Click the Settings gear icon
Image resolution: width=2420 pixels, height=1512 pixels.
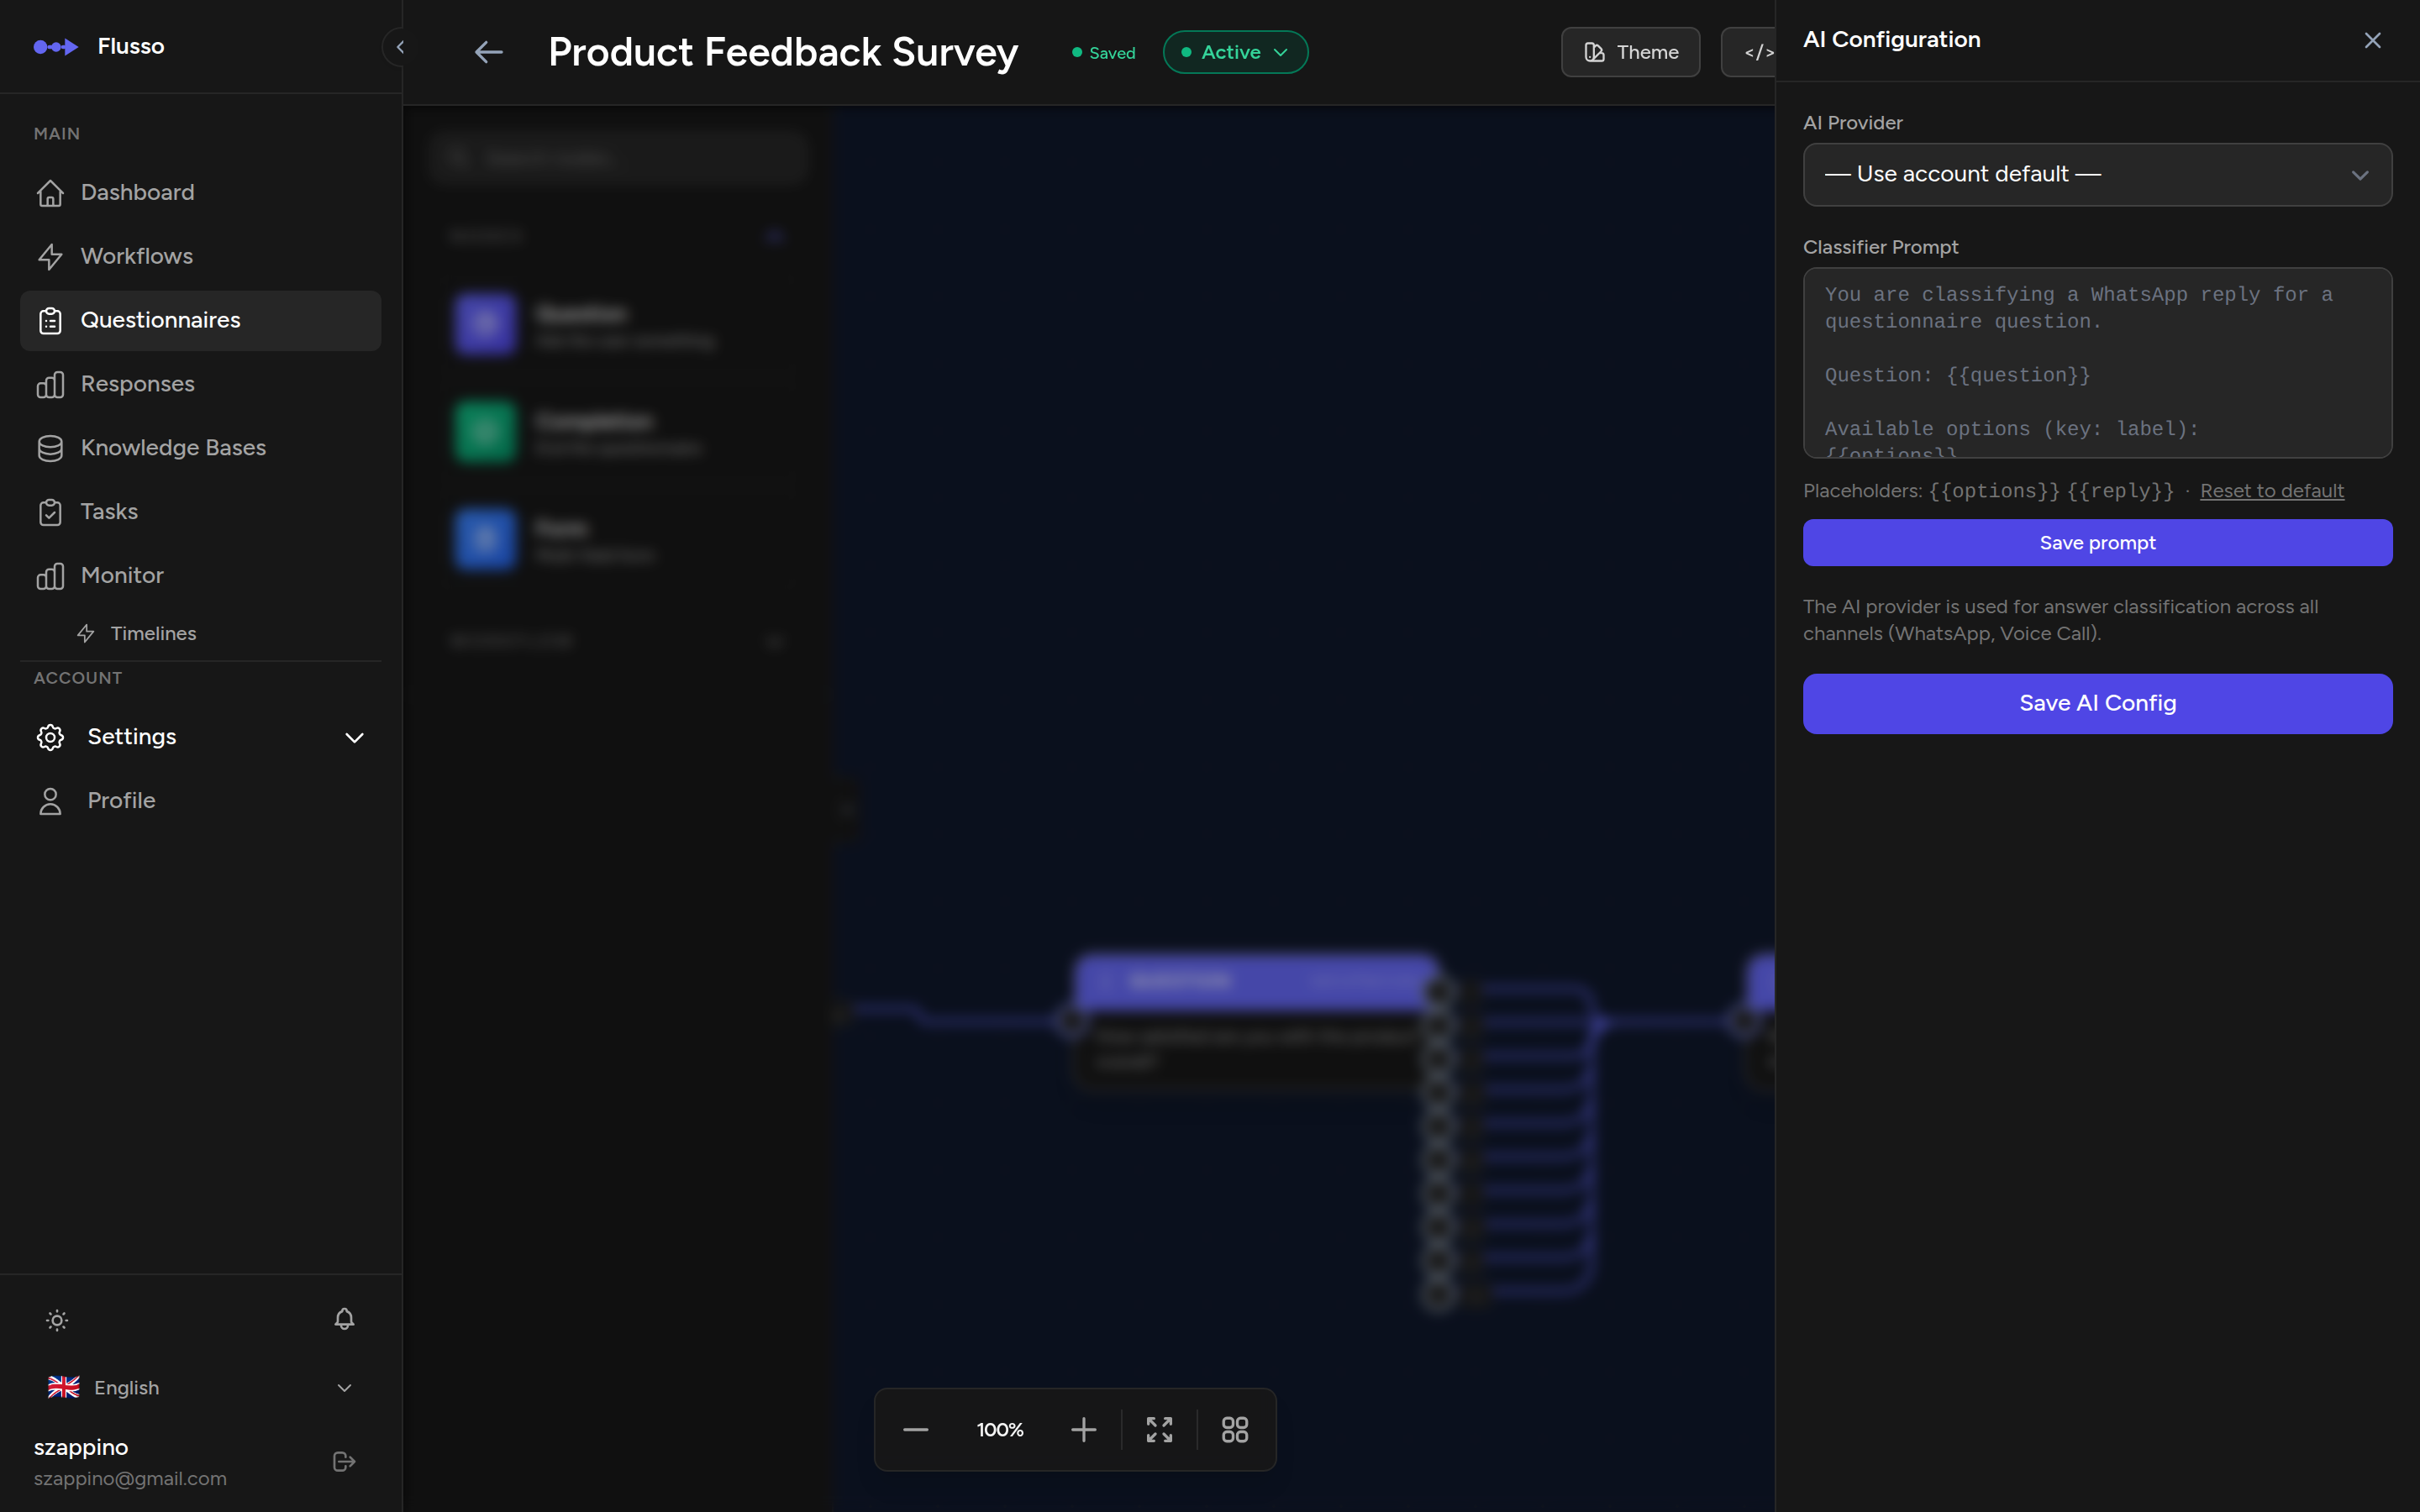coord(50,738)
